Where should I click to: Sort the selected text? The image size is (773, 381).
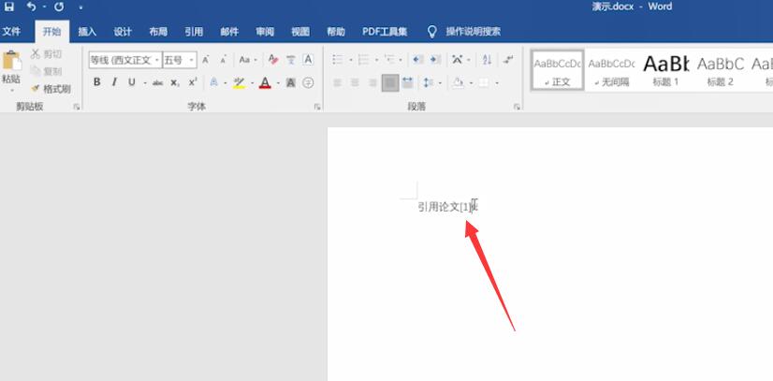click(487, 60)
